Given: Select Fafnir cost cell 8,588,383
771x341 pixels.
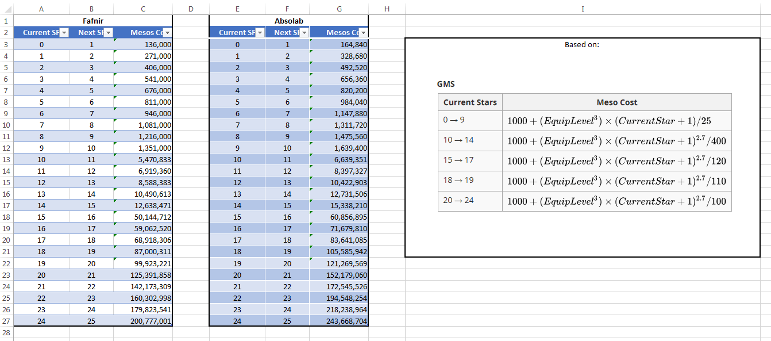Looking at the screenshot, I should coord(143,182).
